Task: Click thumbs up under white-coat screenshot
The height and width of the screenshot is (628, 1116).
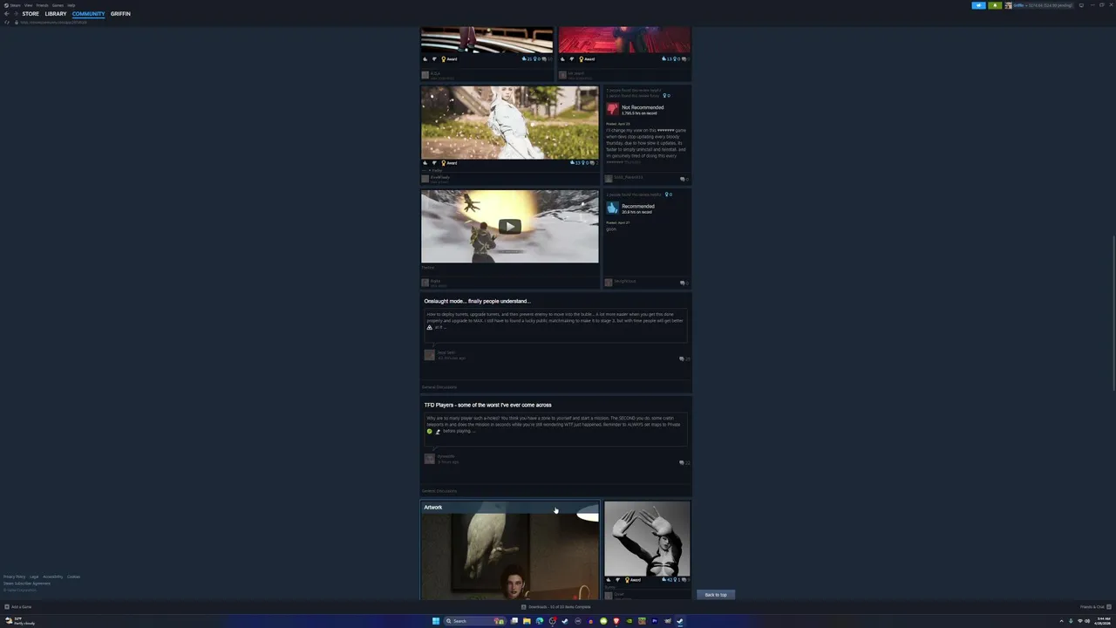Action: (x=425, y=163)
